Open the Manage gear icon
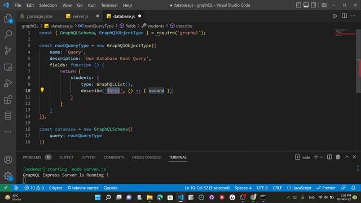361x203 pixels. (8, 176)
